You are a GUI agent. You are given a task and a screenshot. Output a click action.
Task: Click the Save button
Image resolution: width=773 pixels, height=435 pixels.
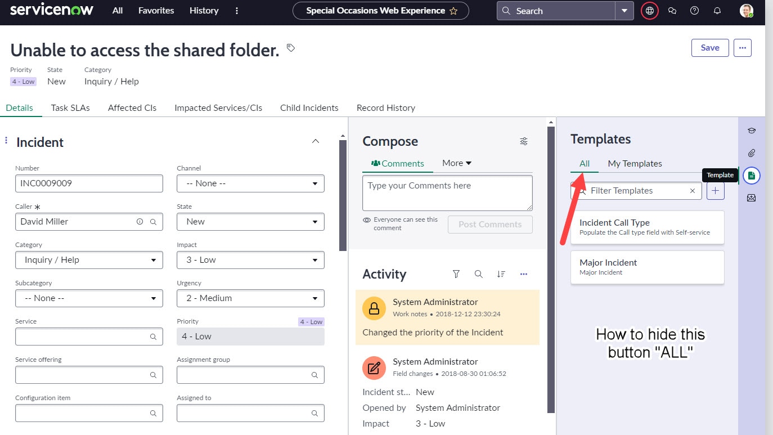[709, 48]
